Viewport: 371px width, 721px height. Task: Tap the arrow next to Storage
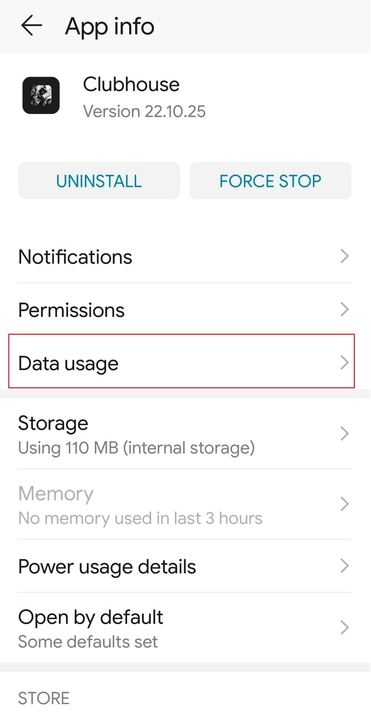[x=344, y=434]
